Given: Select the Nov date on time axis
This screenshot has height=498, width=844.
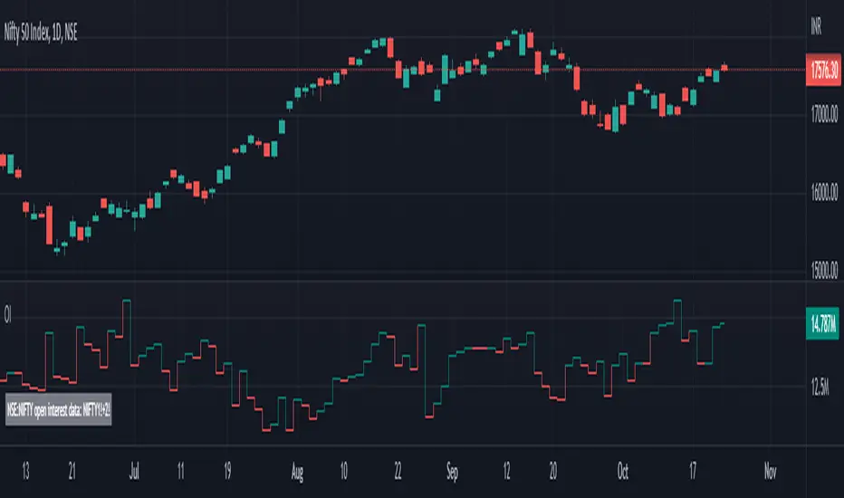Looking at the screenshot, I should [x=771, y=472].
